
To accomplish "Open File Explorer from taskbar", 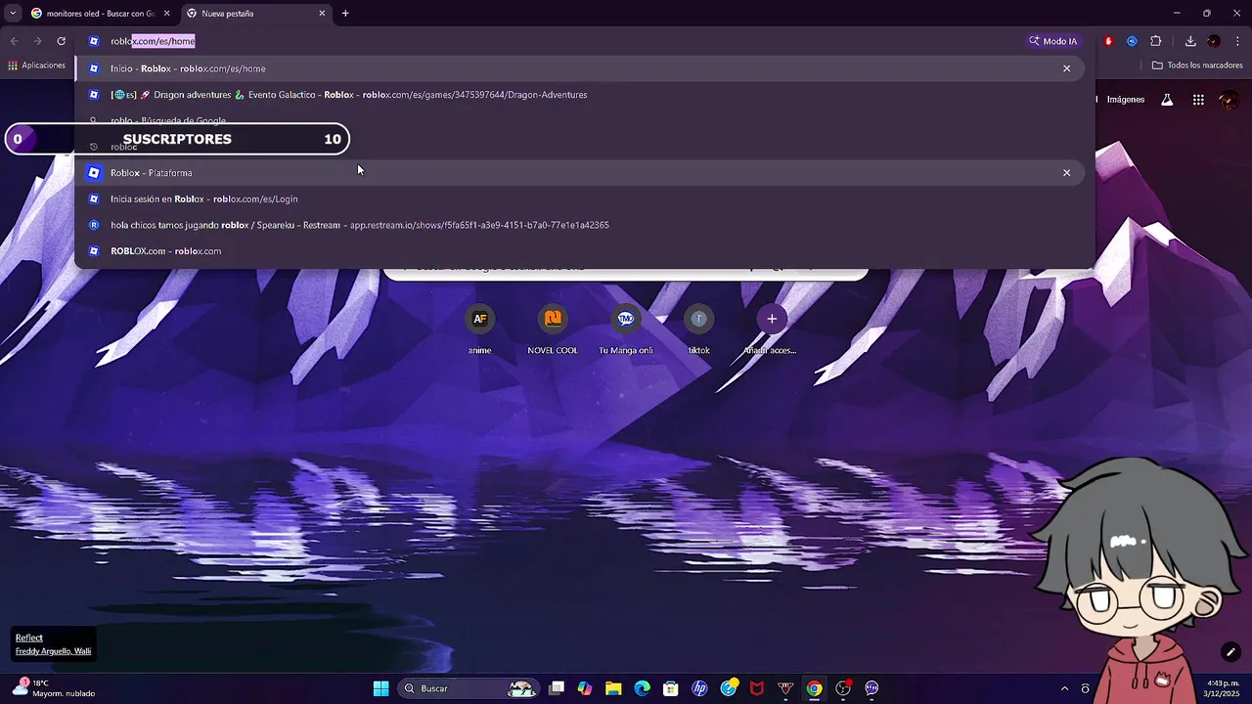I will tap(613, 688).
